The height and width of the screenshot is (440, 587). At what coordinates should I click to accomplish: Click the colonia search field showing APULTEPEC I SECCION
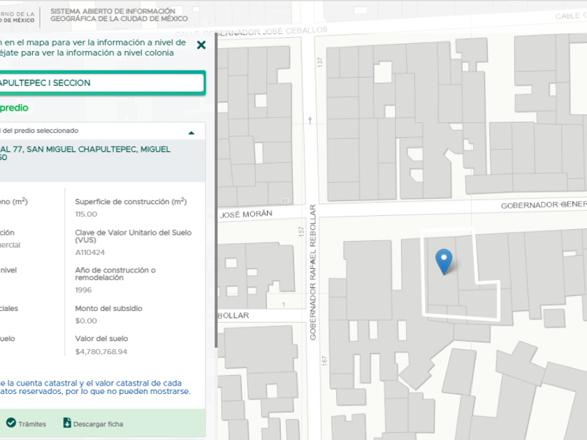(x=102, y=82)
